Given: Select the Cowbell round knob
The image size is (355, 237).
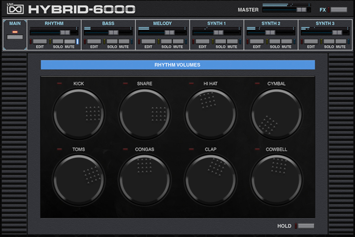Looking at the screenshot, I should (277, 180).
